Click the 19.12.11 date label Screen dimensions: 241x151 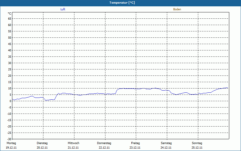[11, 148]
